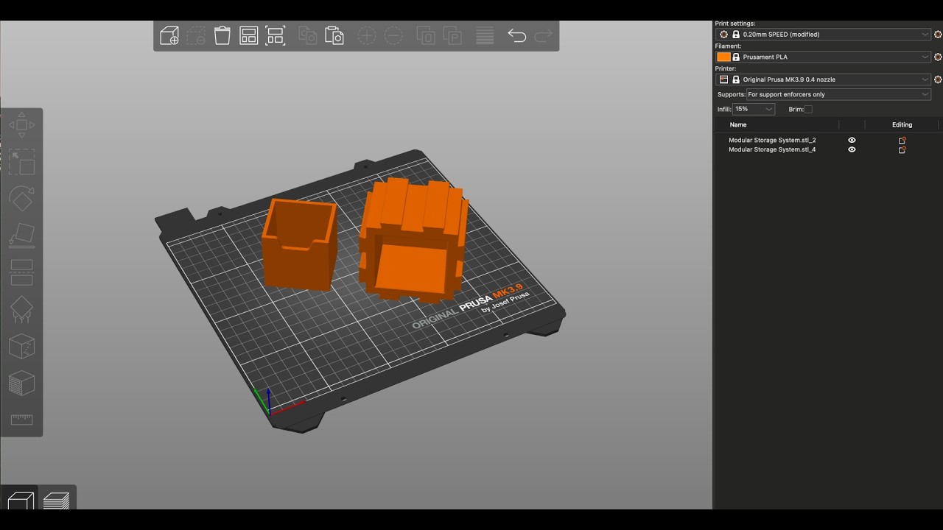Click the Undo arrow
943x530 pixels.
click(516, 35)
